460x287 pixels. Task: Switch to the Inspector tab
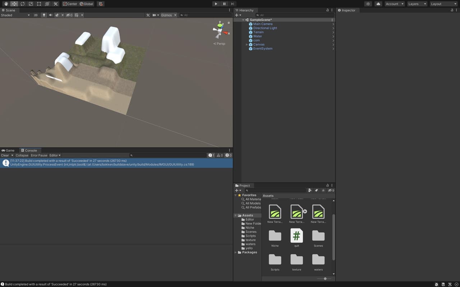(347, 10)
